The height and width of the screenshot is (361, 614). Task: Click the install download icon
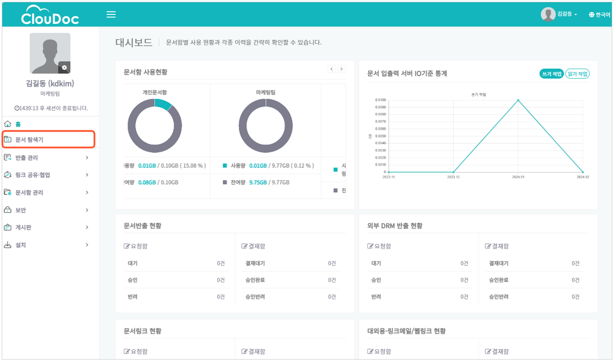click(x=7, y=245)
